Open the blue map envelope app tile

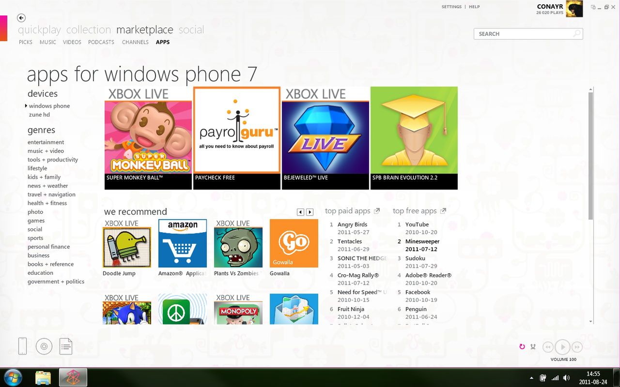pos(294,309)
